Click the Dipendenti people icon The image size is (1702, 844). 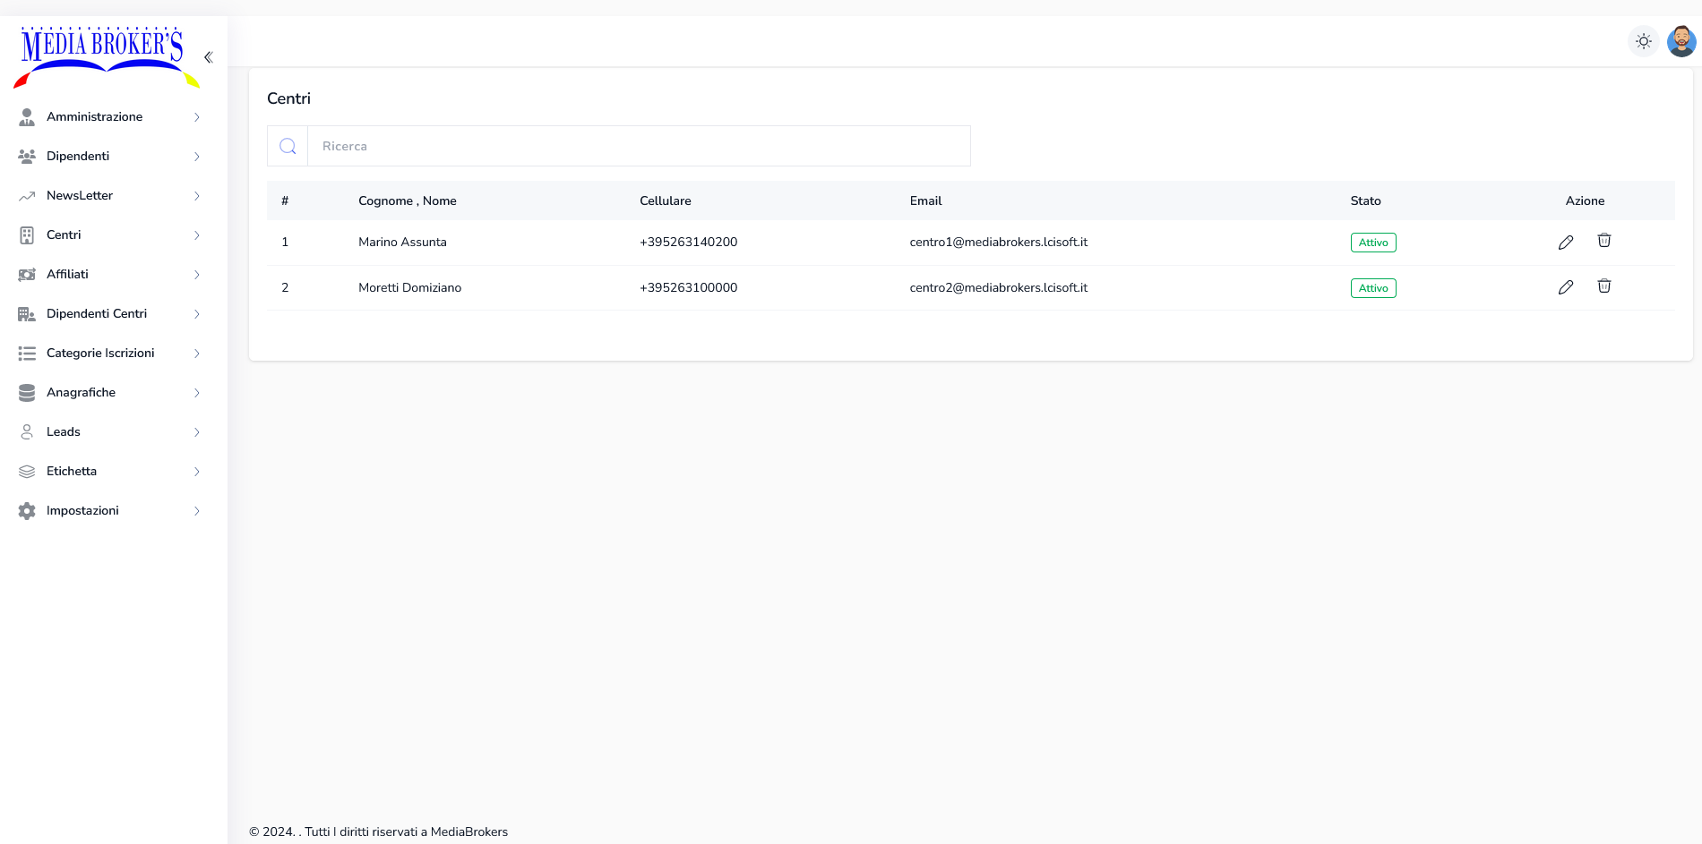pos(26,156)
